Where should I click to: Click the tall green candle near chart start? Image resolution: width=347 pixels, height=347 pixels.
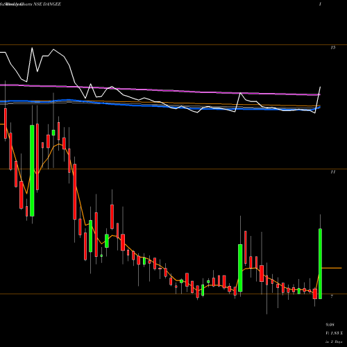(x=32, y=171)
